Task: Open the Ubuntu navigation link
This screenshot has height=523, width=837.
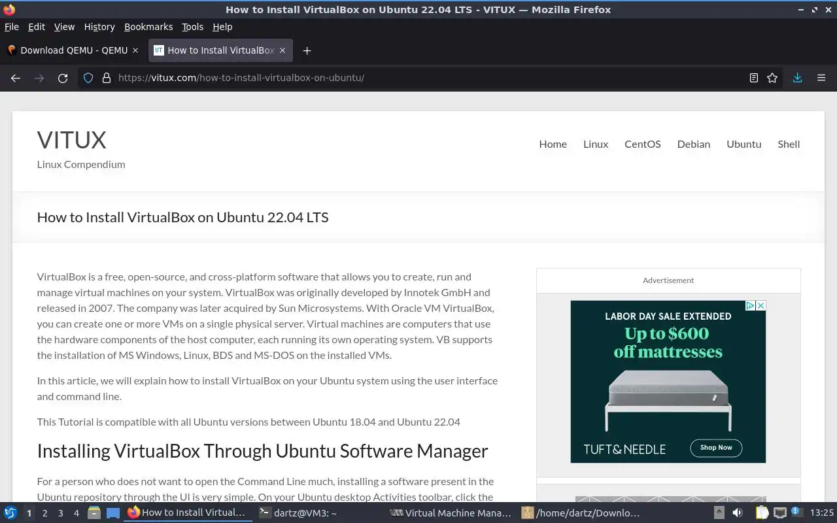Action: [x=743, y=144]
